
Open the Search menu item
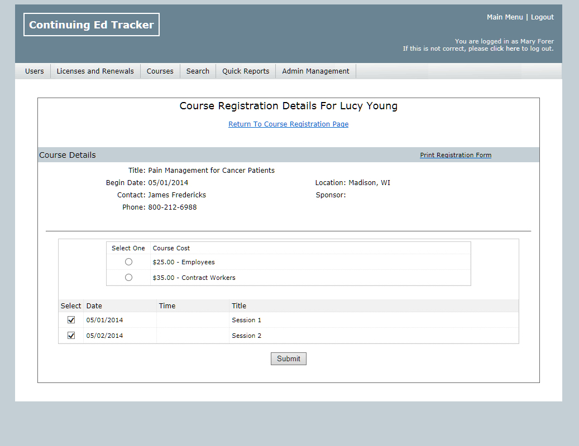click(x=198, y=71)
